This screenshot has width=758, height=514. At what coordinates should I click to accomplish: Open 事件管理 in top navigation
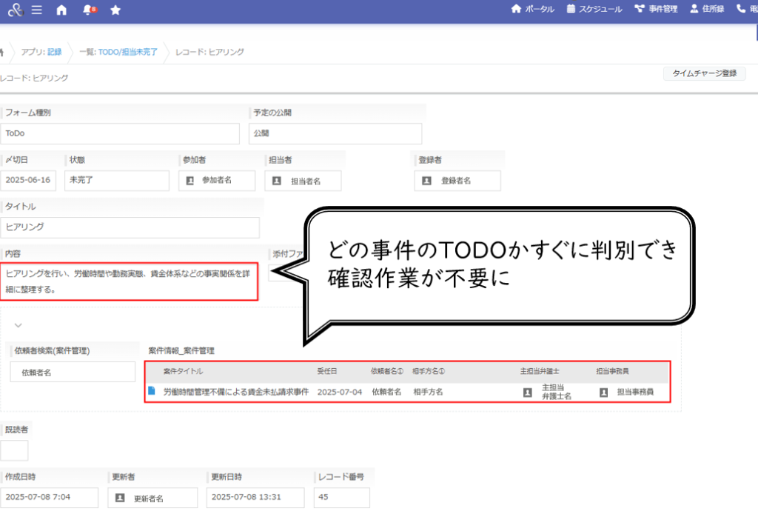(655, 10)
